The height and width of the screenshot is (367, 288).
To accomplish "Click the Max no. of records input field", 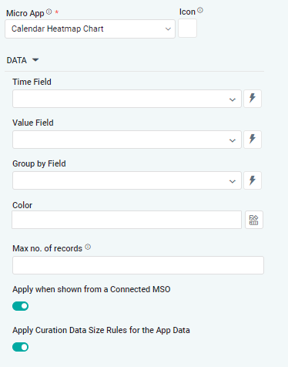I will pos(138,265).
